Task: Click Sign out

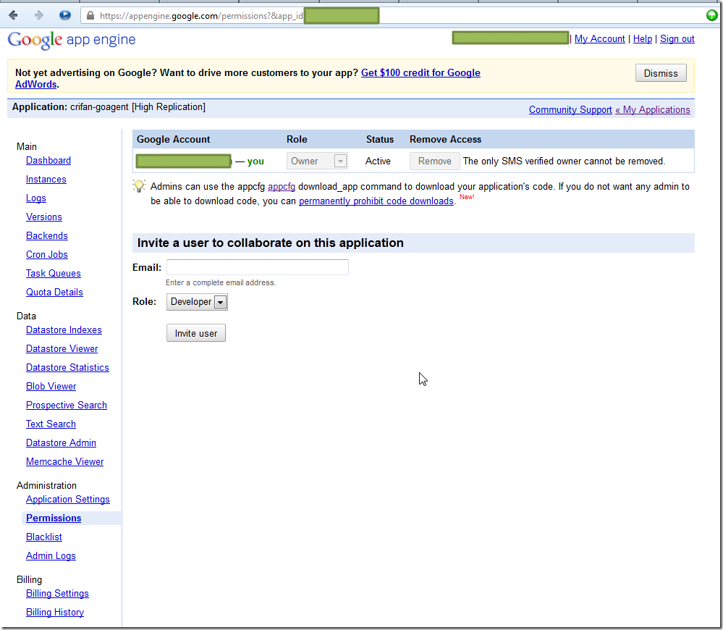Action: tap(677, 38)
